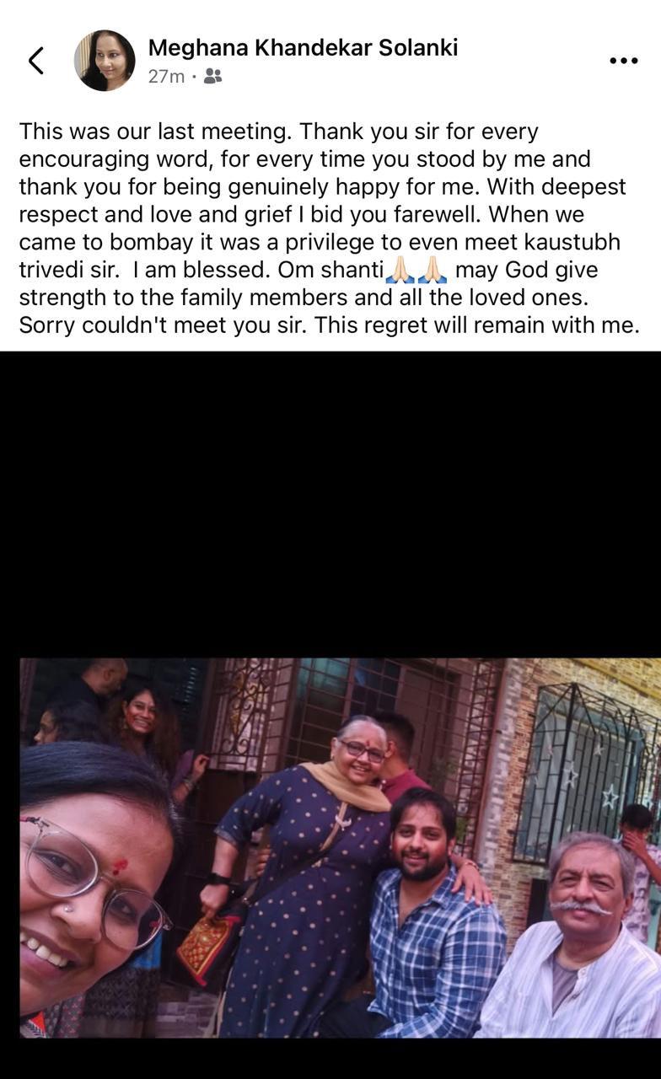Select the words "kaustubh trivedi sir" in post
The height and width of the screenshot is (1079, 661).
pos(320,255)
